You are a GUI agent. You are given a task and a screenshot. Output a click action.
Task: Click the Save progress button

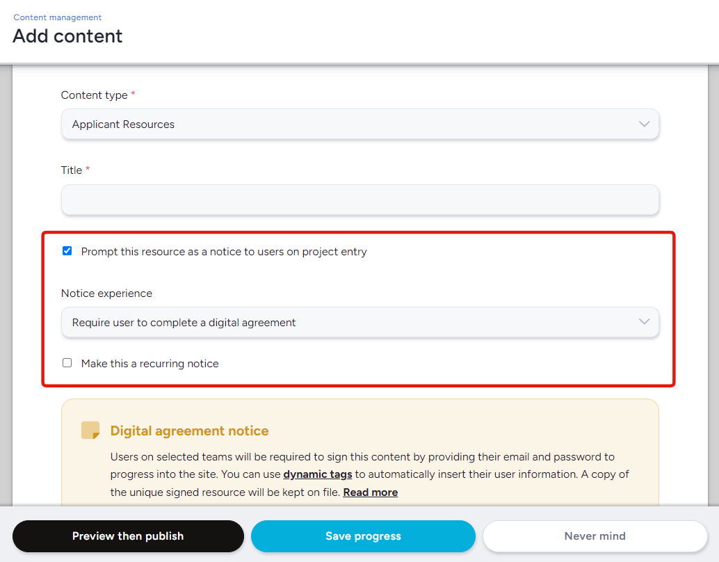click(363, 536)
